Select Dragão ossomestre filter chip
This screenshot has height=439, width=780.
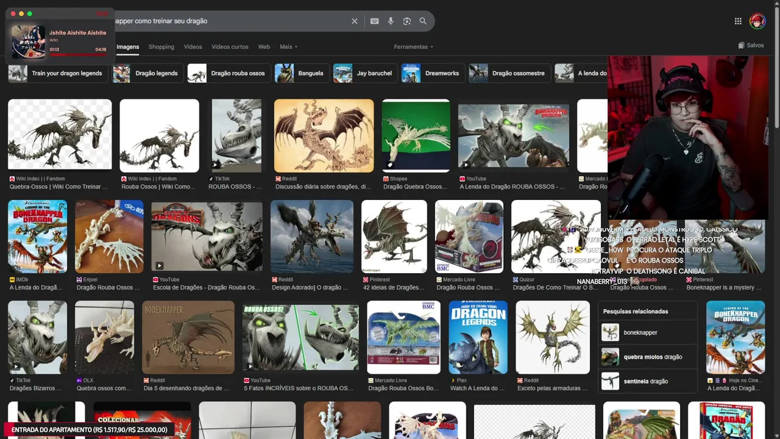click(x=509, y=73)
